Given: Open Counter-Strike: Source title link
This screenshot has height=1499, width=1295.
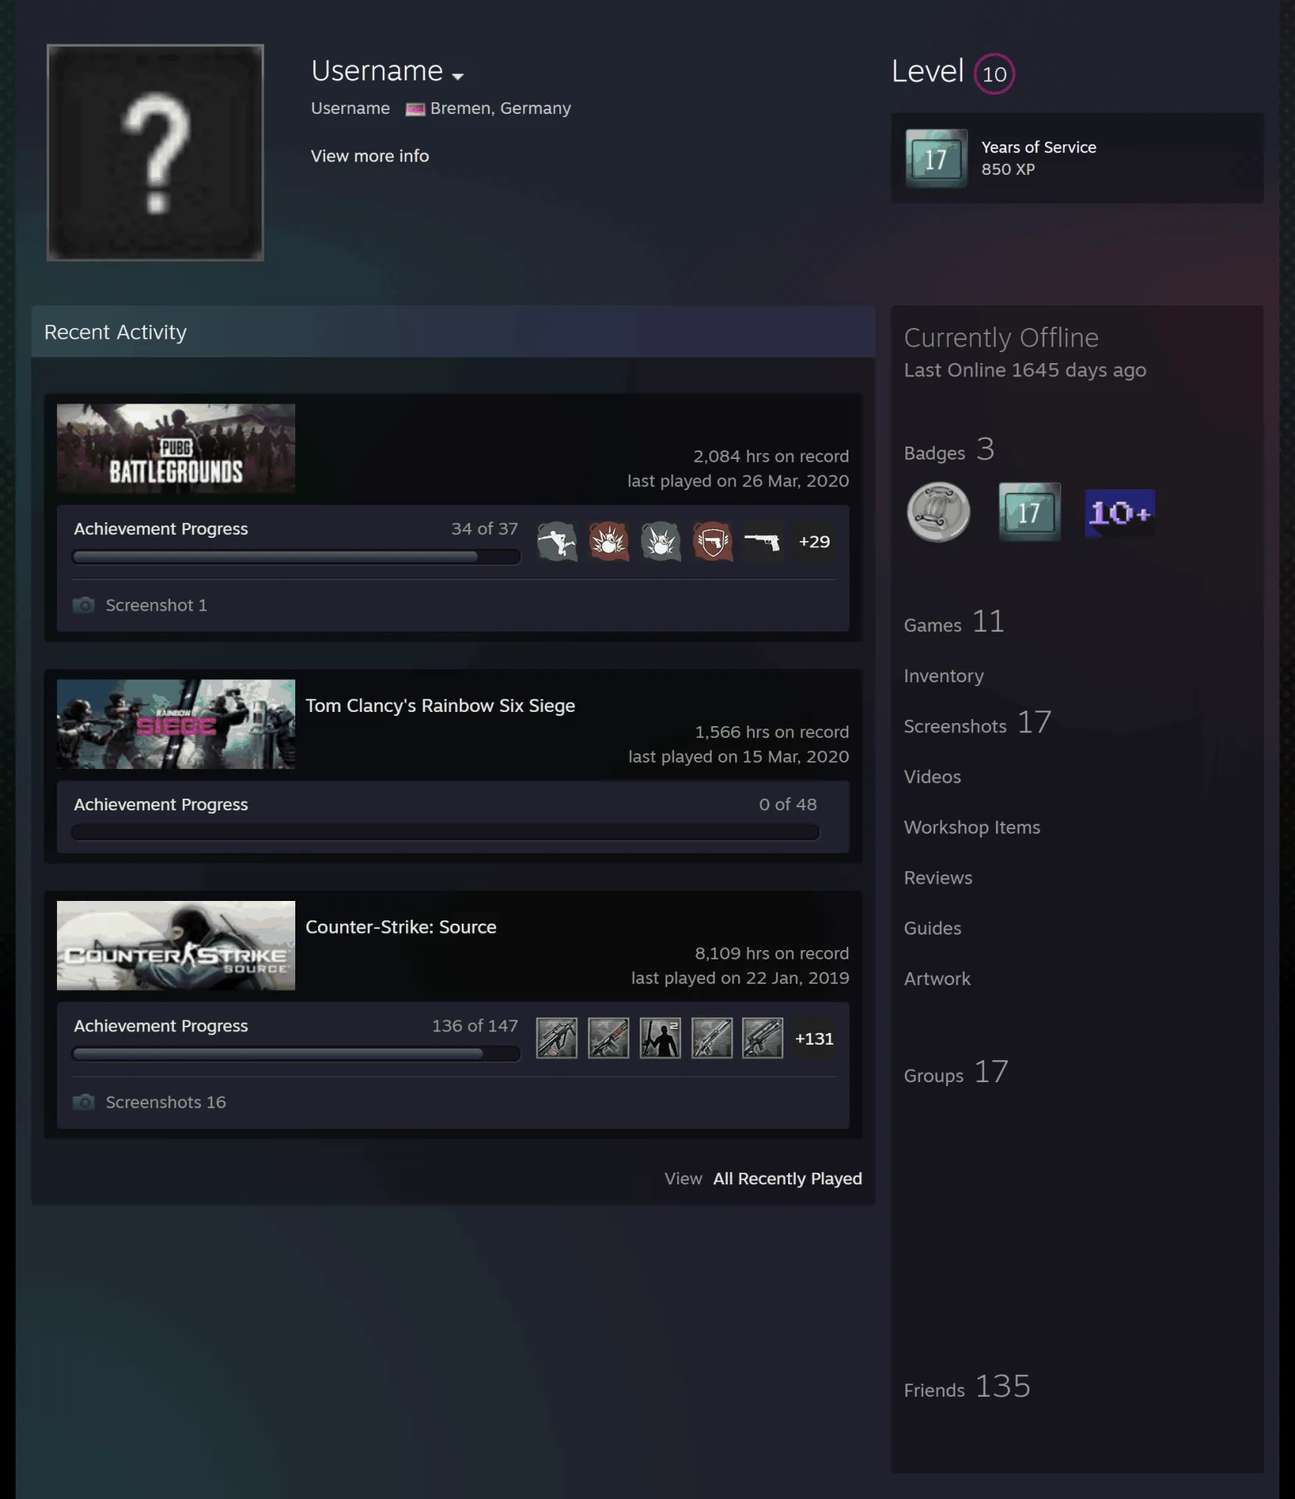Looking at the screenshot, I should click(401, 928).
